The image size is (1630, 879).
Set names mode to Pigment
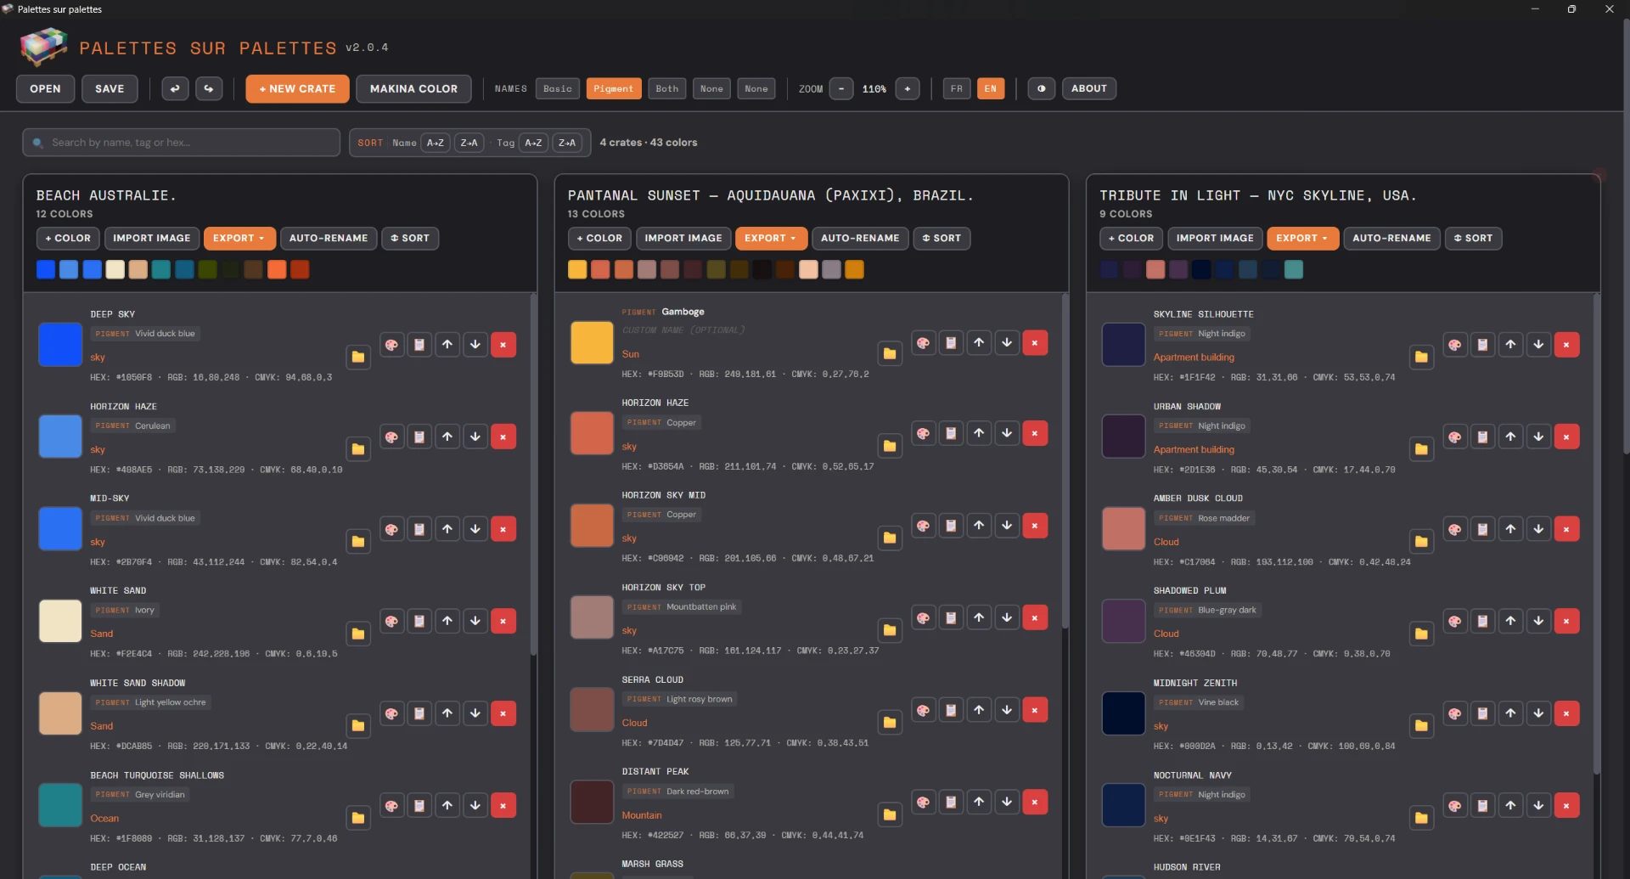614,88
